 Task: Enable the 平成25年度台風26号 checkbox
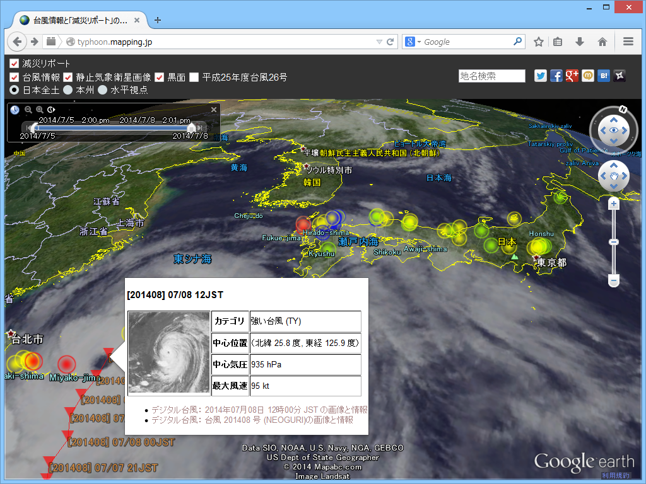(194, 77)
